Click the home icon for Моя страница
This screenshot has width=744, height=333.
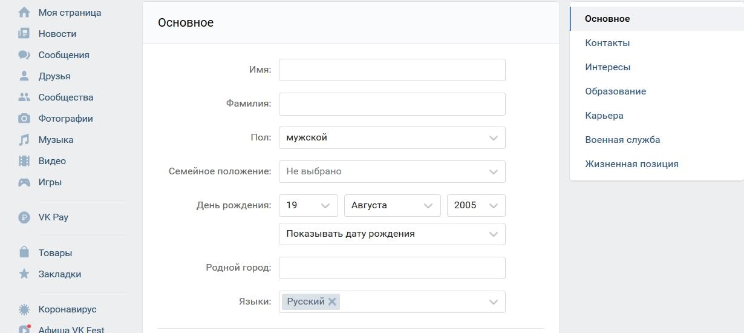pos(24,12)
